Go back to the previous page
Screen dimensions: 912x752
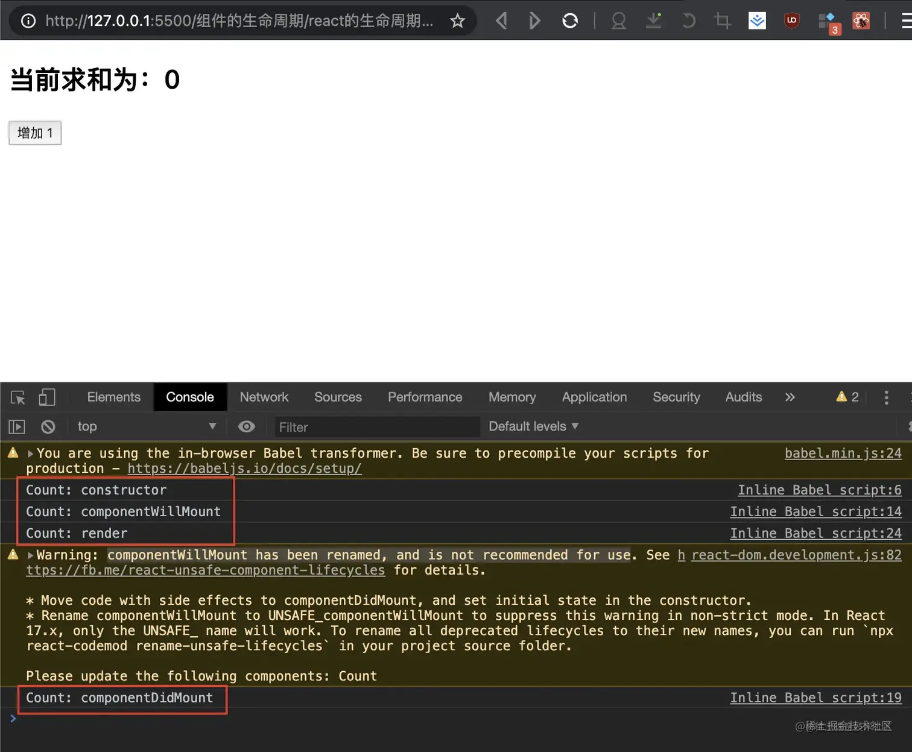pyautogui.click(x=501, y=21)
